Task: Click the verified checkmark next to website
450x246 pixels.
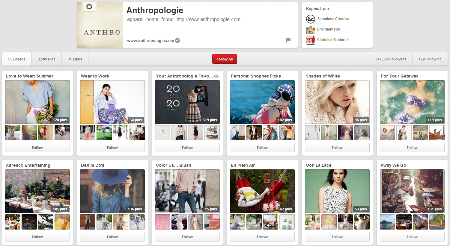Action: [x=177, y=40]
